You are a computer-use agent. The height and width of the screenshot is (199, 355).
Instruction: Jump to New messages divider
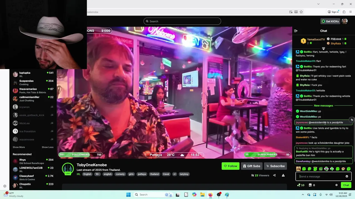pos(323,106)
